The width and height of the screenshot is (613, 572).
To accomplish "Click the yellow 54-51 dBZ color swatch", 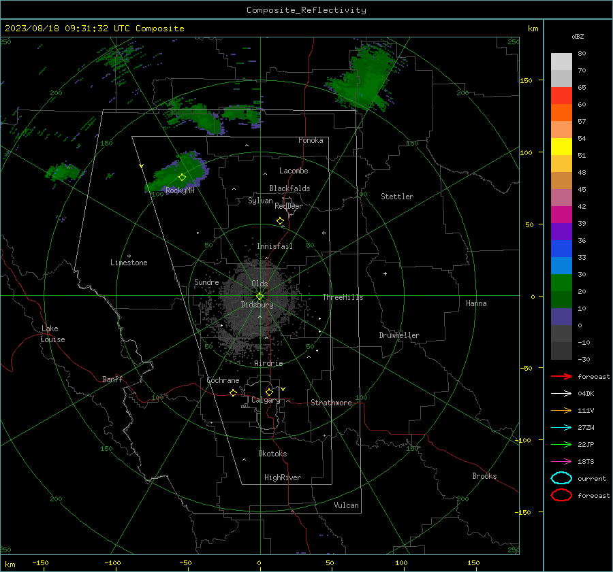I will pos(561,147).
